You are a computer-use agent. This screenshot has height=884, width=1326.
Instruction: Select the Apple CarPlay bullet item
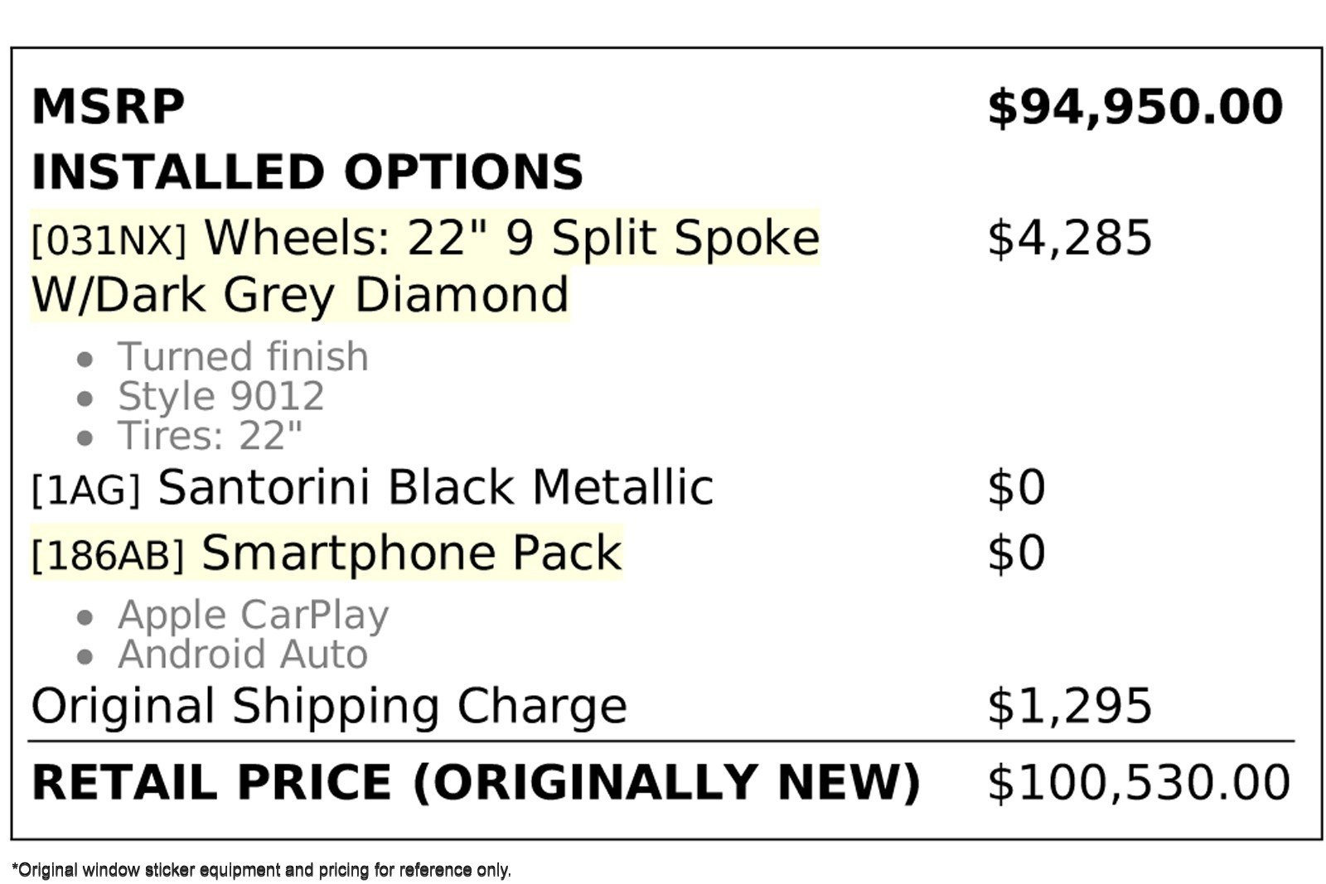tap(253, 615)
